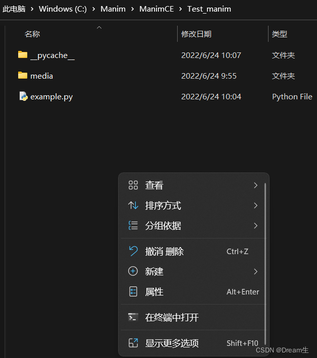Screen dimensions: 317x358
Task: Go to ManimCE folder in breadcrumb
Action: tap(156, 9)
